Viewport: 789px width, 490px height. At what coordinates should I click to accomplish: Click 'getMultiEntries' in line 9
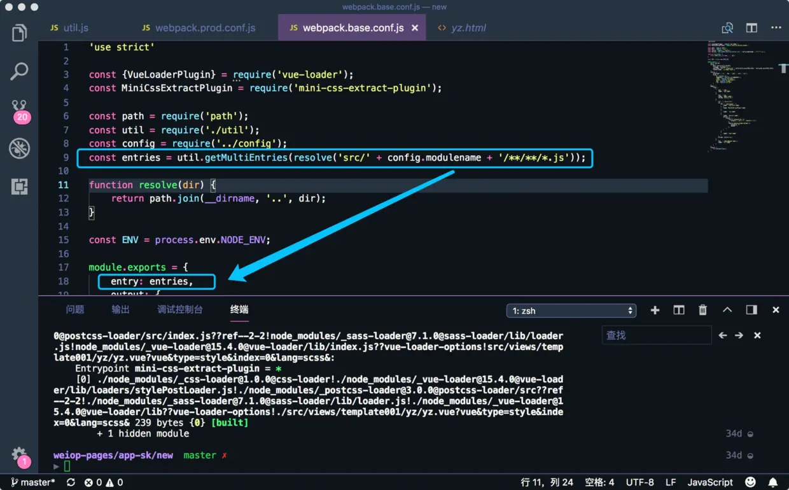[246, 158]
